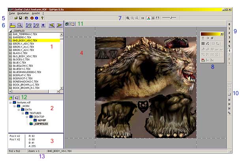Viewport: 240px width, 161px height.
Task: Click the blue up-arrow button above the file list
Action: click(x=43, y=25)
